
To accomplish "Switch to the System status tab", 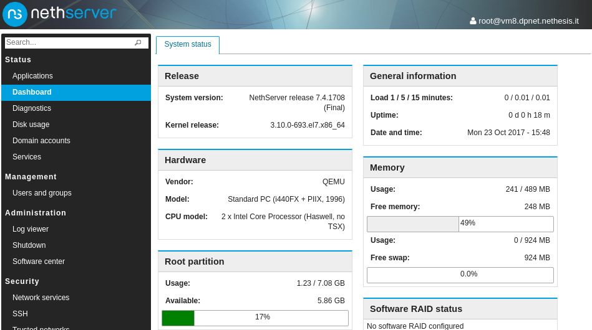I will [188, 45].
